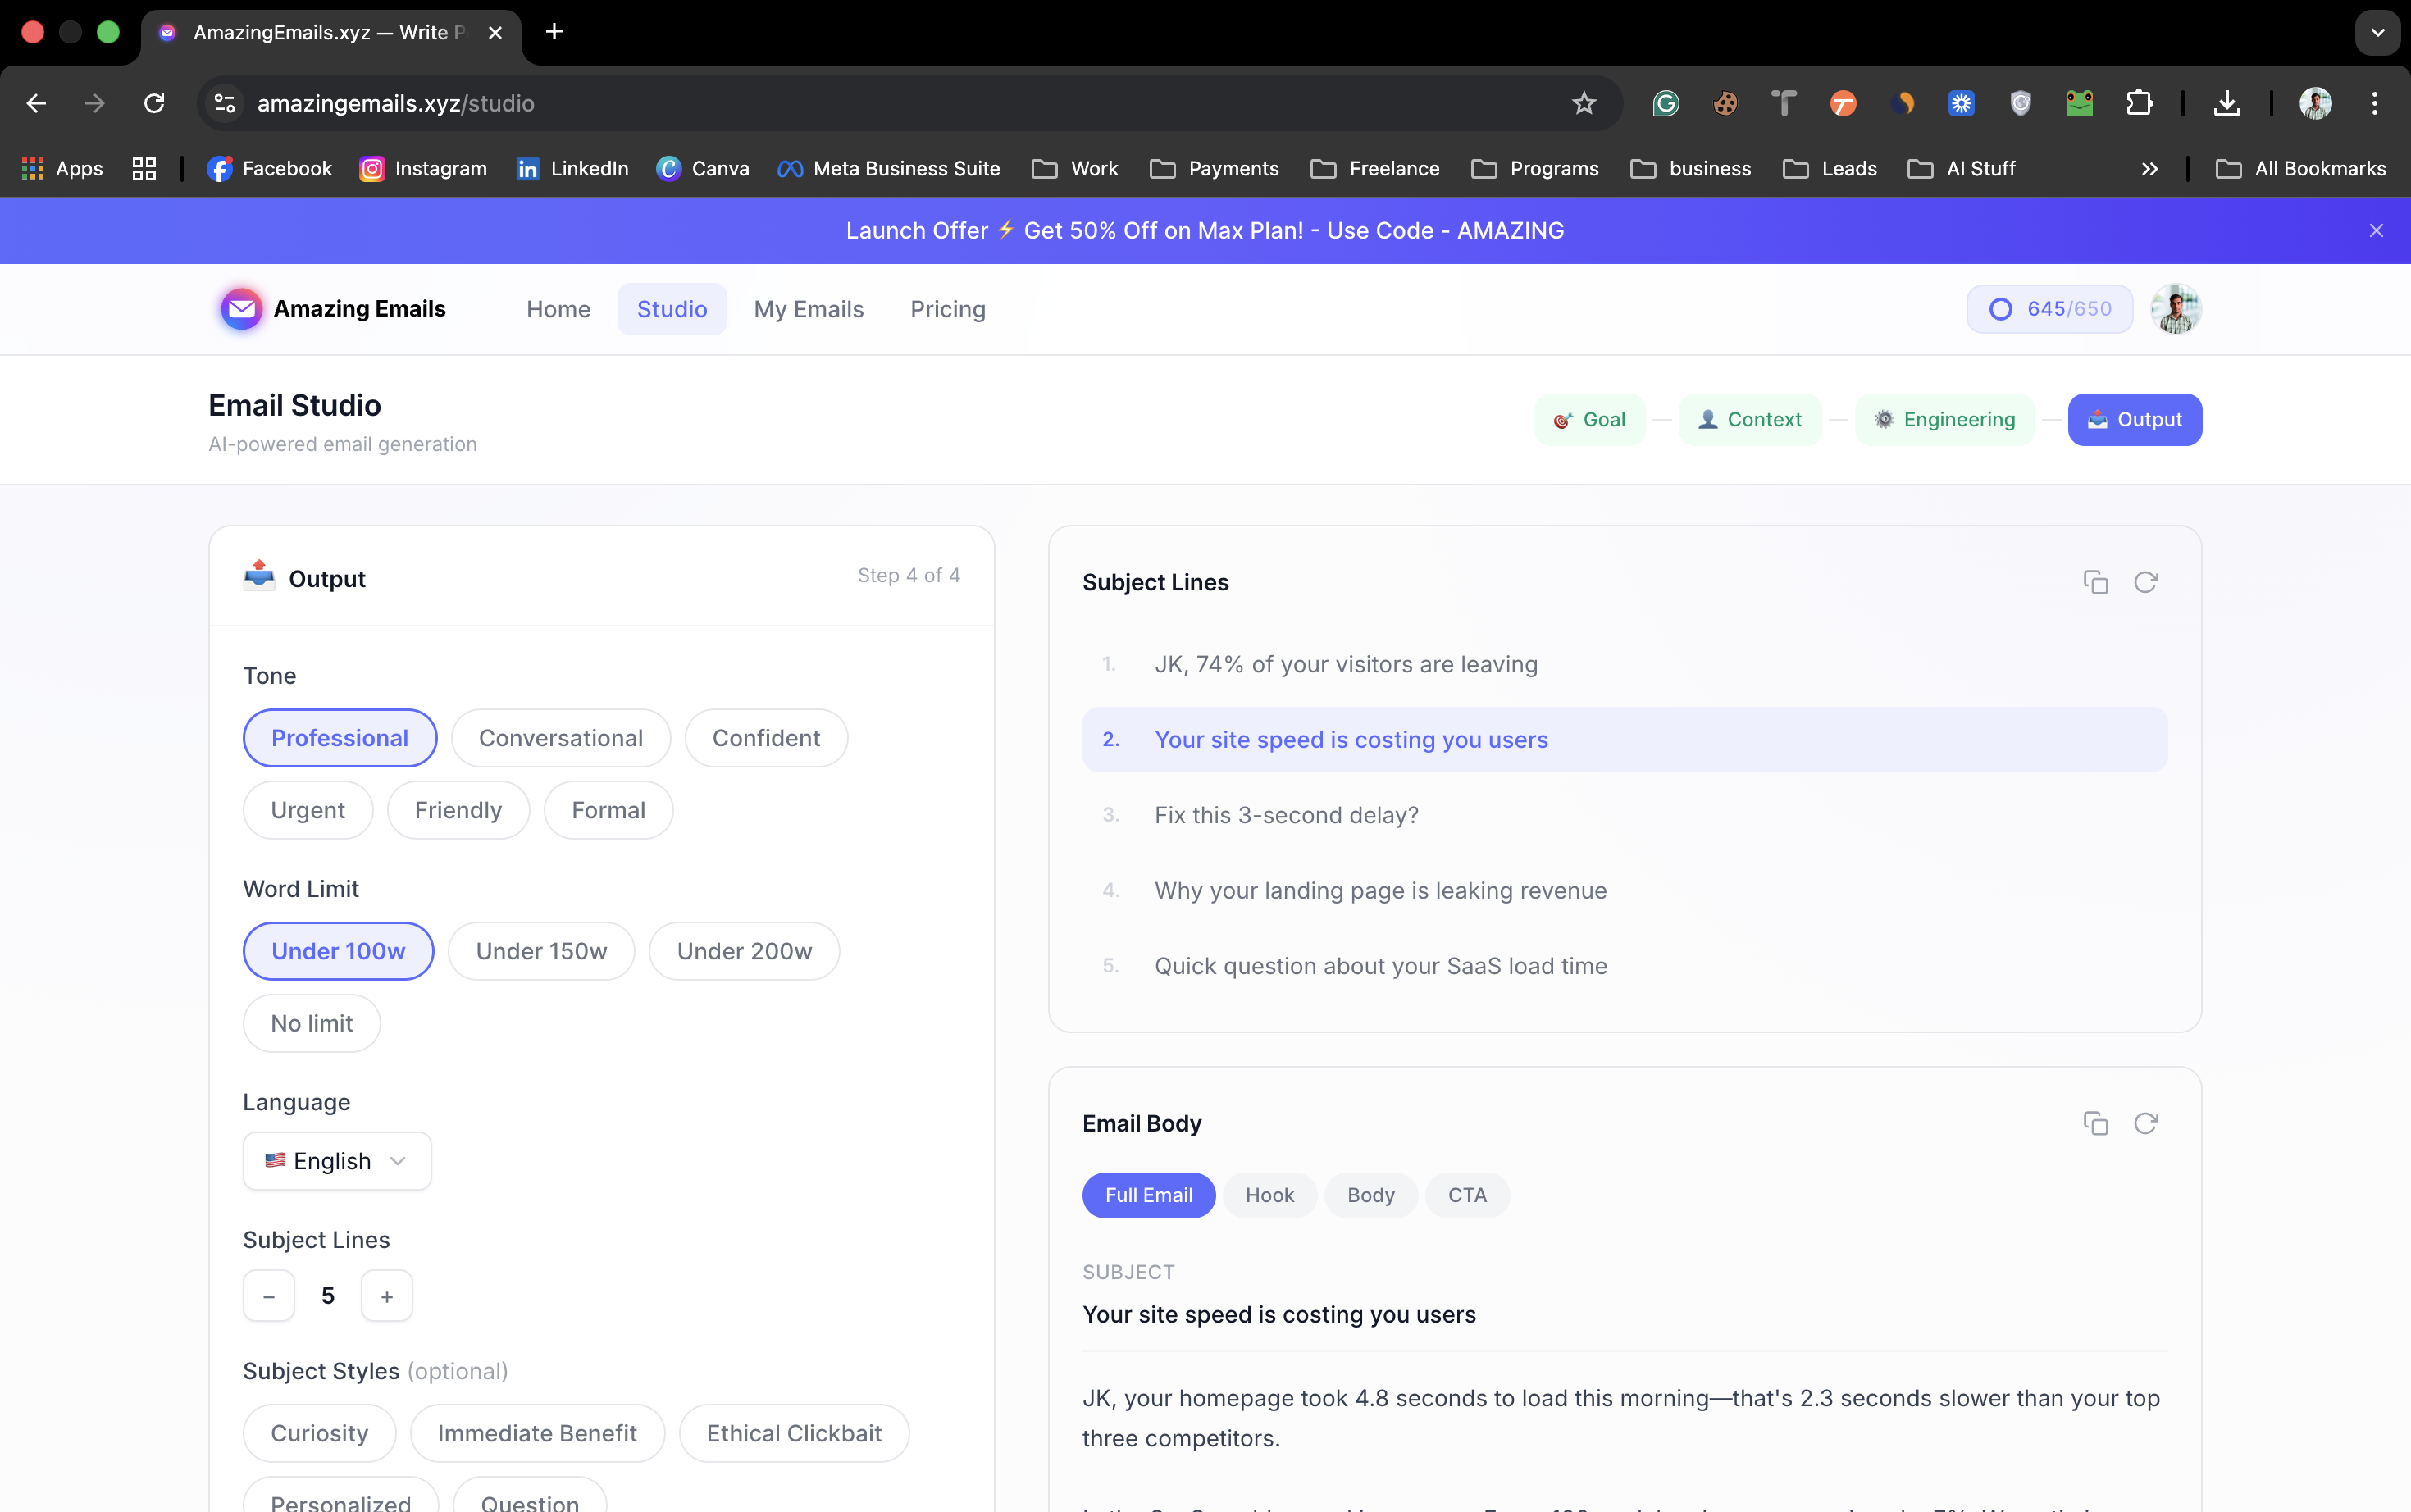2411x1512 pixels.
Task: Regenerate the Email Body
Action: (2145, 1123)
